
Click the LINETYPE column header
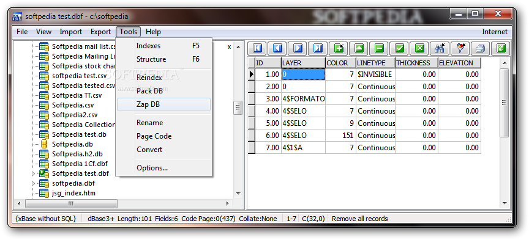(375, 63)
